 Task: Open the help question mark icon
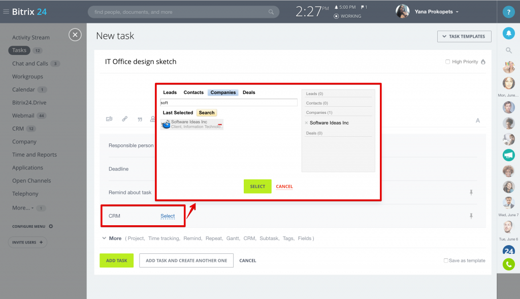(508, 12)
